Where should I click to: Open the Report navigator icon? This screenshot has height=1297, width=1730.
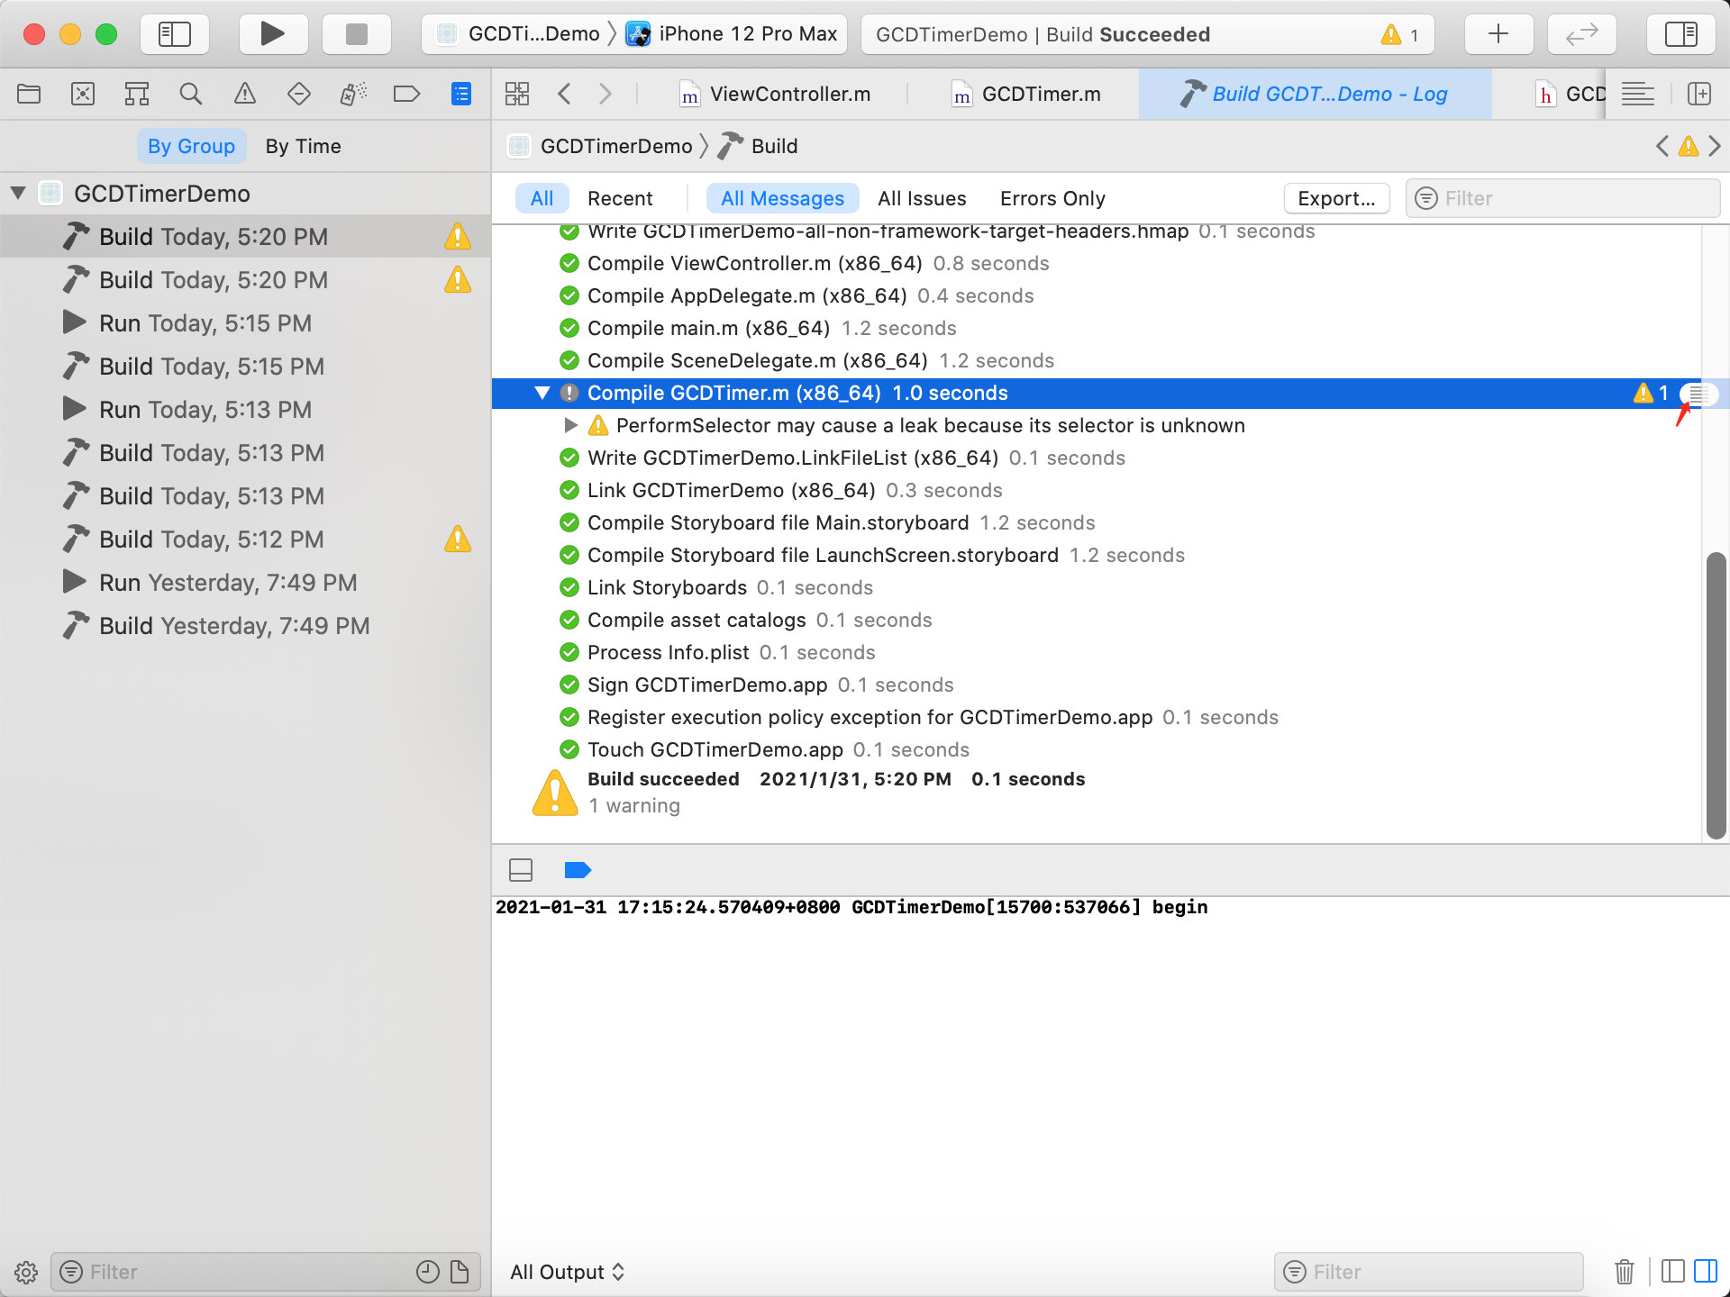coord(460,94)
